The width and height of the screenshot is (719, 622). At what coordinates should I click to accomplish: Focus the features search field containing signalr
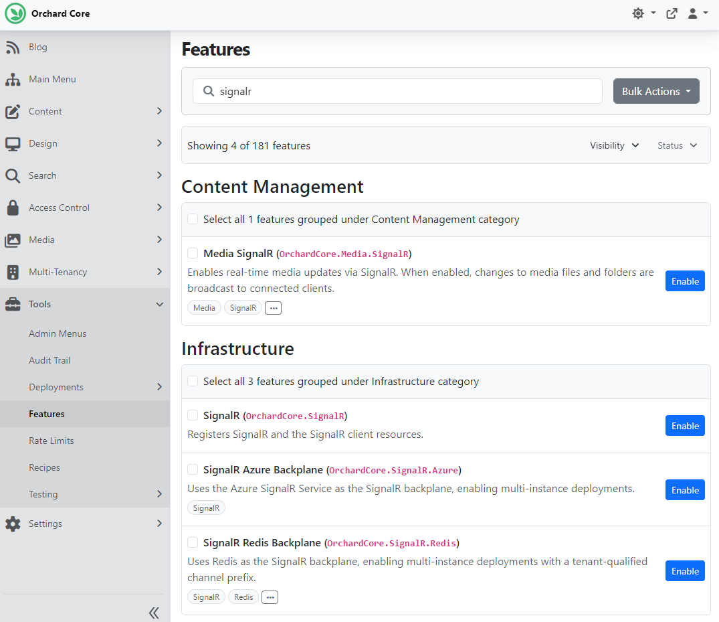[397, 91]
